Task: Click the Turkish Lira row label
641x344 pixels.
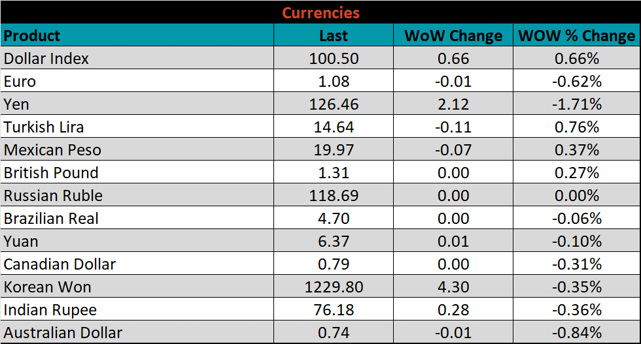Action: 44,127
